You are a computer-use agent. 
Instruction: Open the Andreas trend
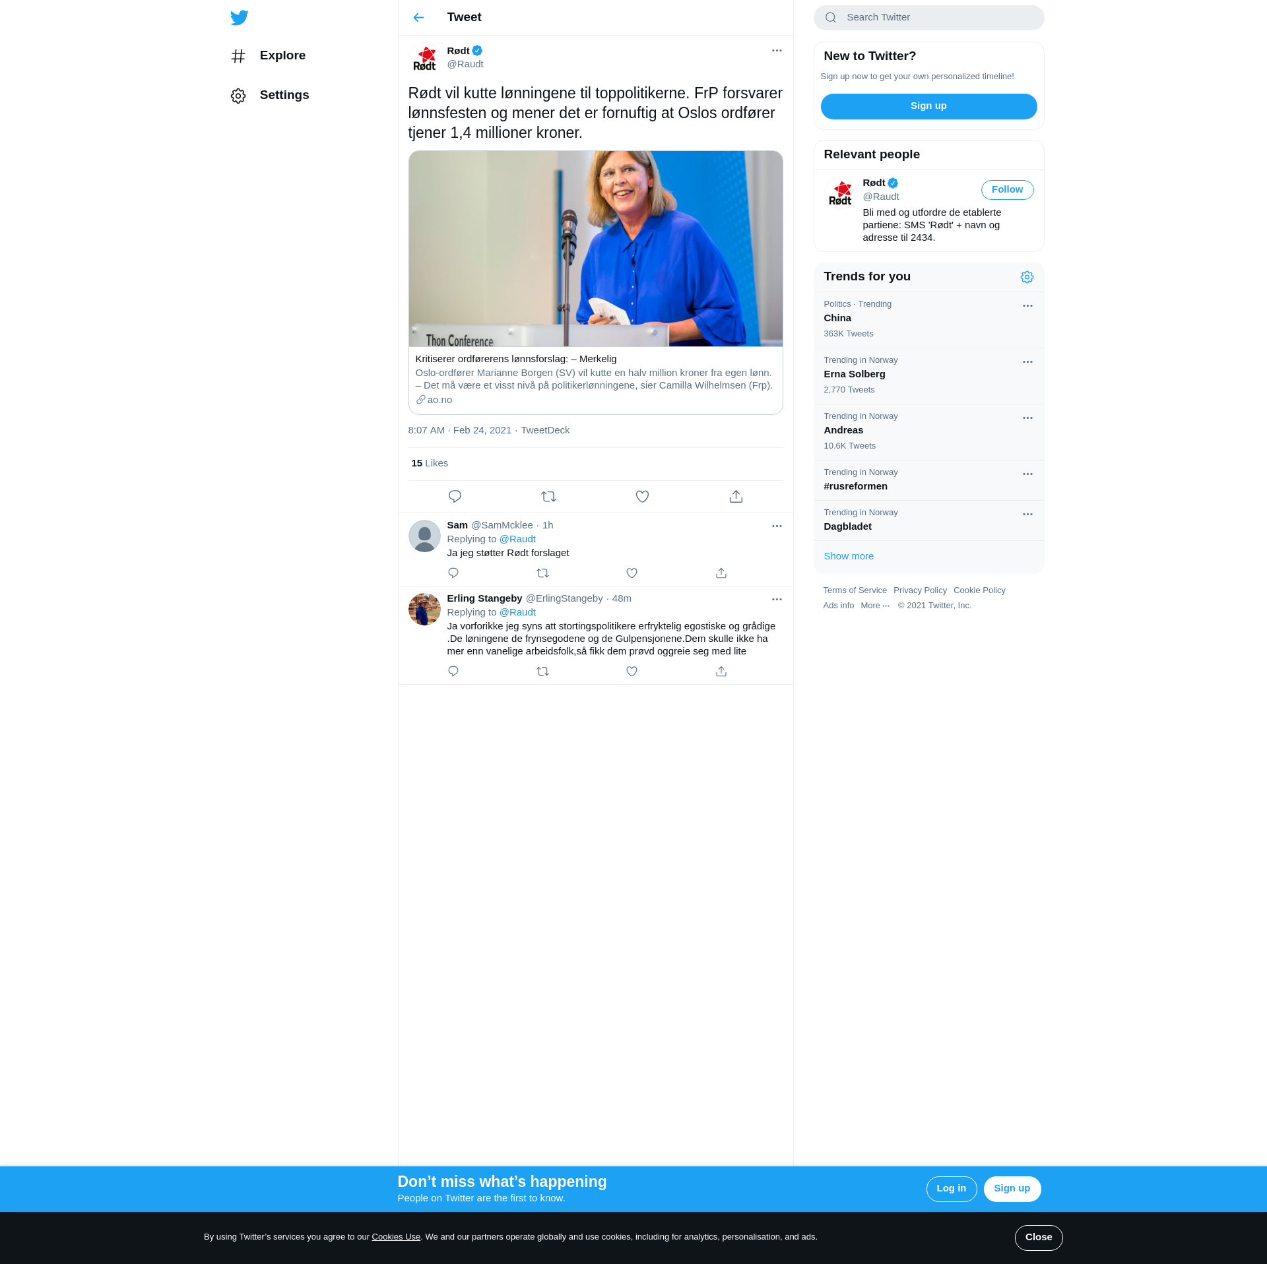[x=928, y=432]
